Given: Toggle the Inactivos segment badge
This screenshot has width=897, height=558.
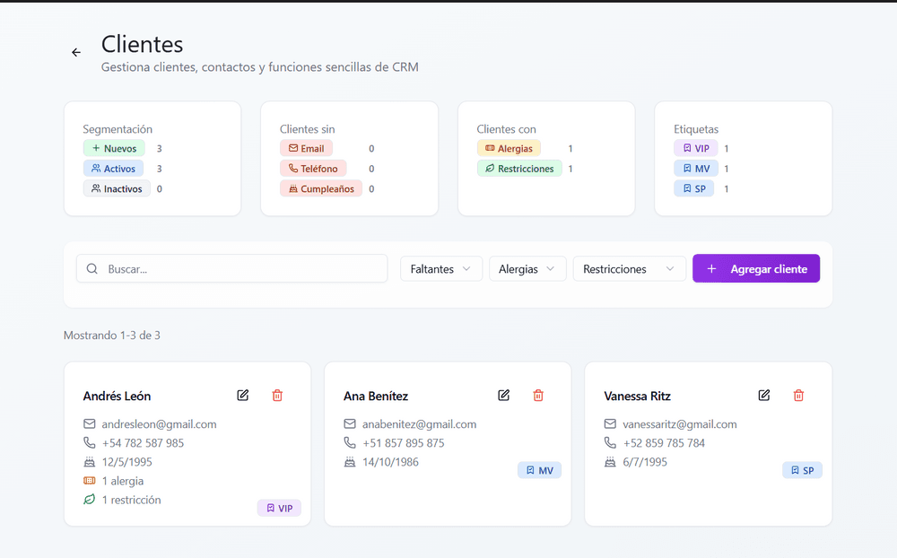Looking at the screenshot, I should pyautogui.click(x=116, y=188).
